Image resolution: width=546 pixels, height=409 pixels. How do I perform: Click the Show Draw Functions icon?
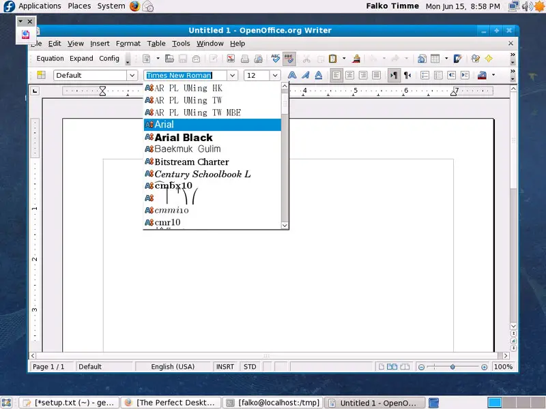point(457,59)
